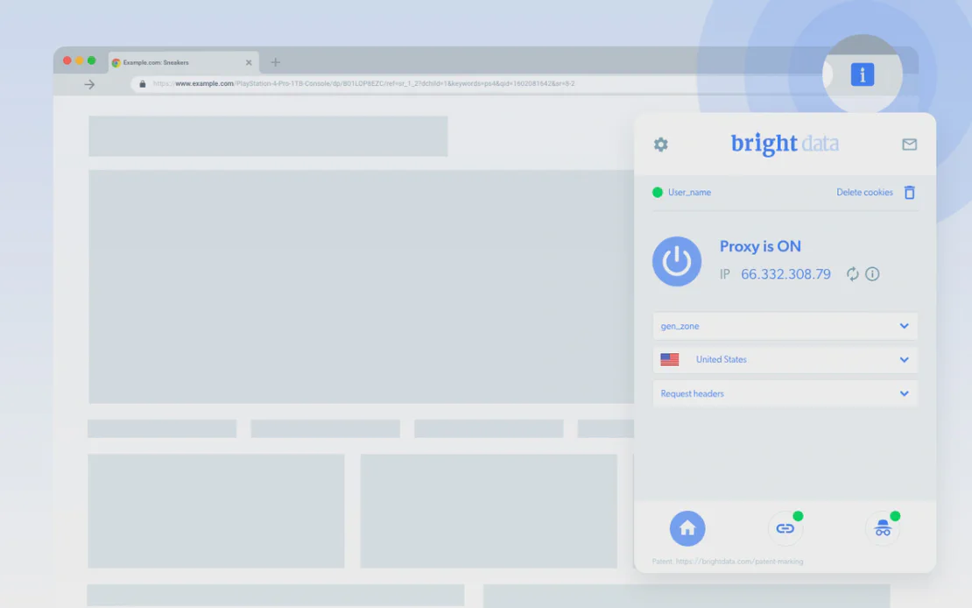The width and height of the screenshot is (972, 608).
Task: Open the mail envelope icon
Action: pos(910,145)
